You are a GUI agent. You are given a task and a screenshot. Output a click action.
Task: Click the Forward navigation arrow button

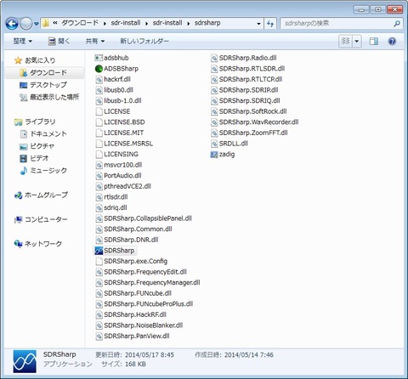tap(26, 24)
